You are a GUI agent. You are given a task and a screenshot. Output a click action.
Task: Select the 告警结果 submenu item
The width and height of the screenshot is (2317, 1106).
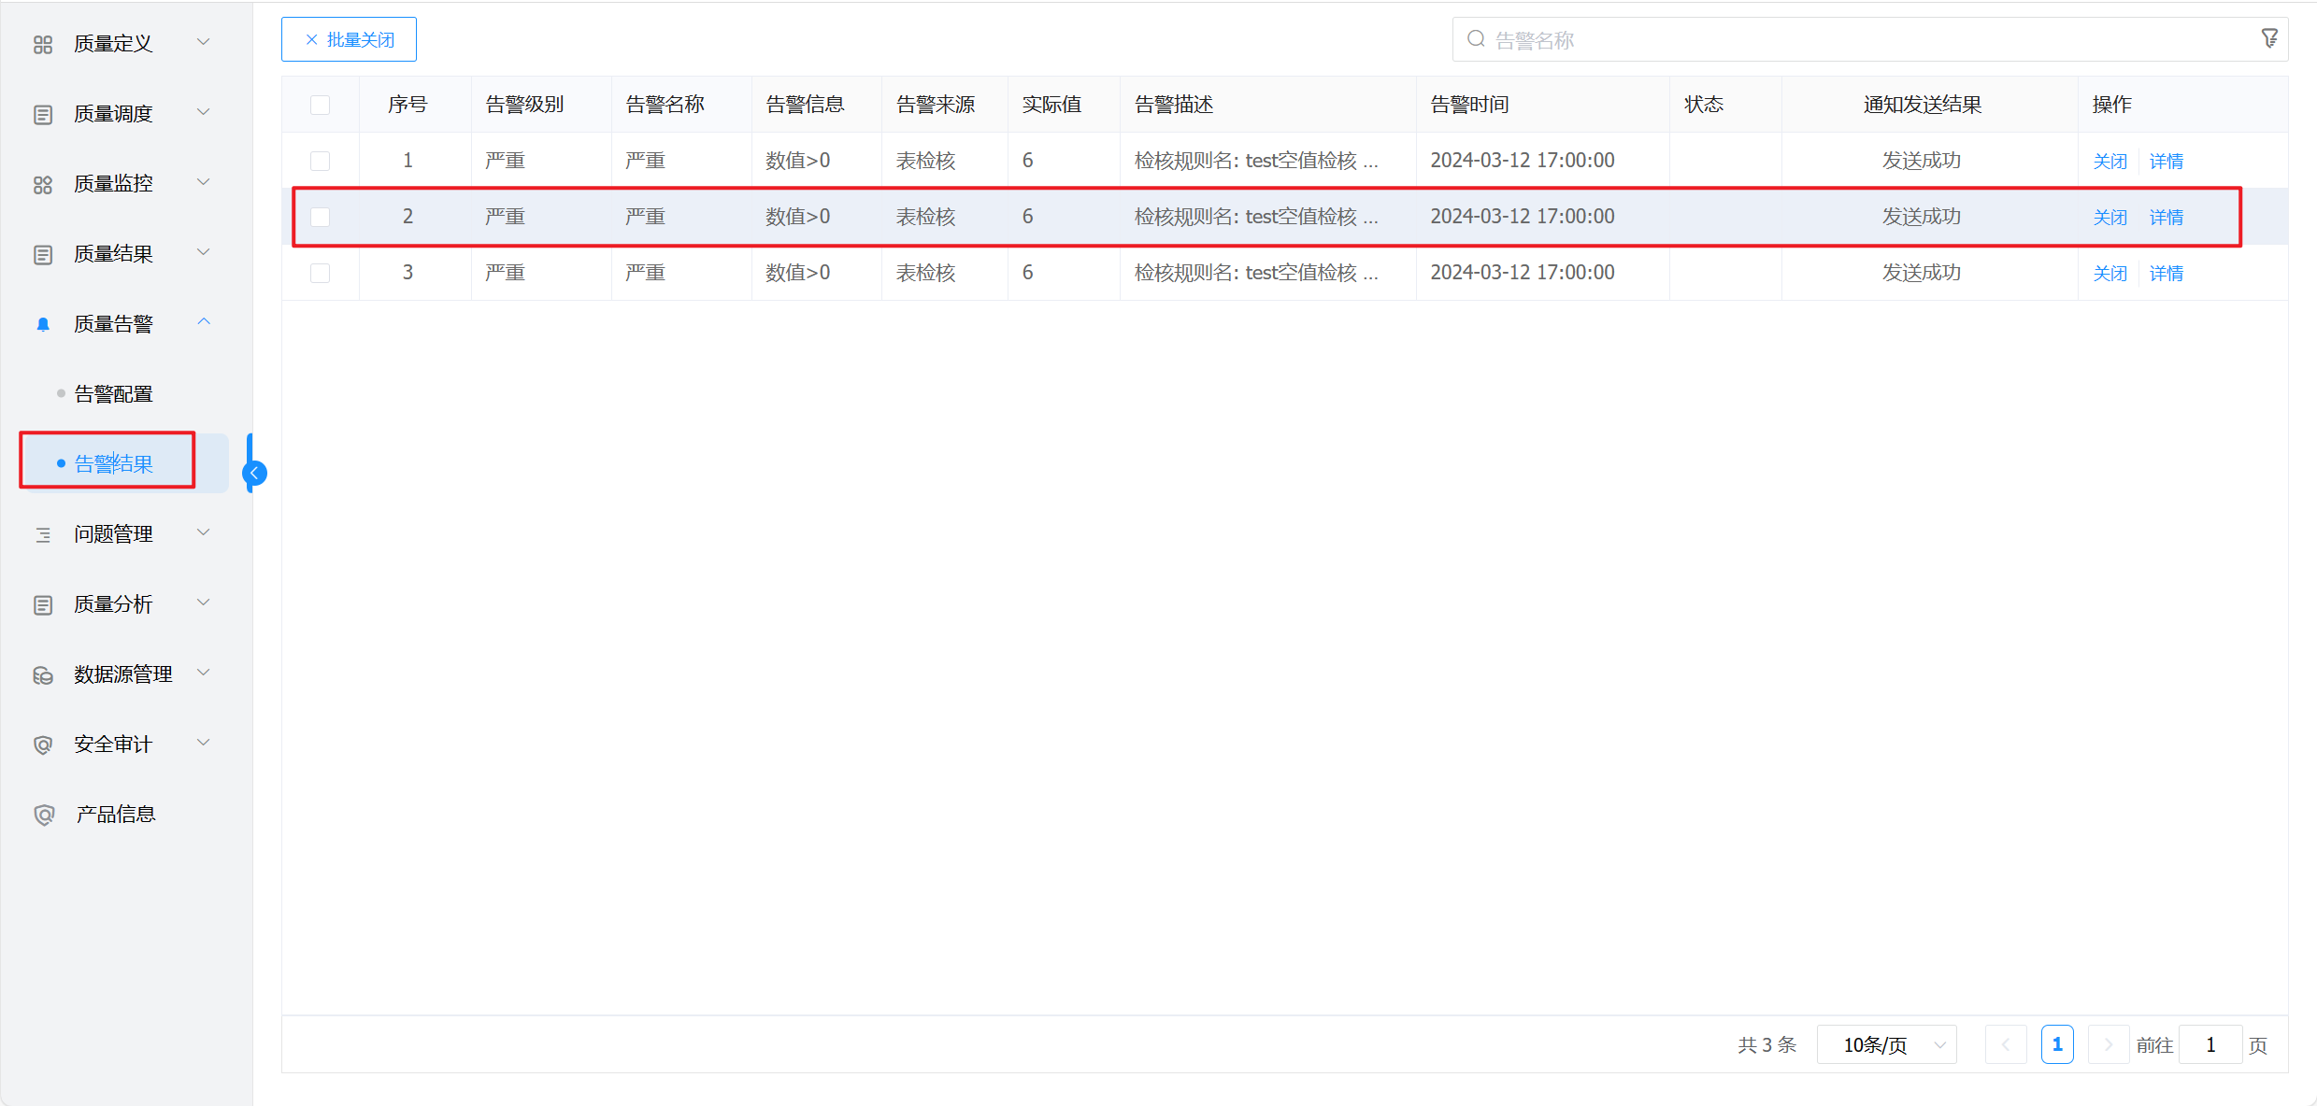click(x=113, y=463)
